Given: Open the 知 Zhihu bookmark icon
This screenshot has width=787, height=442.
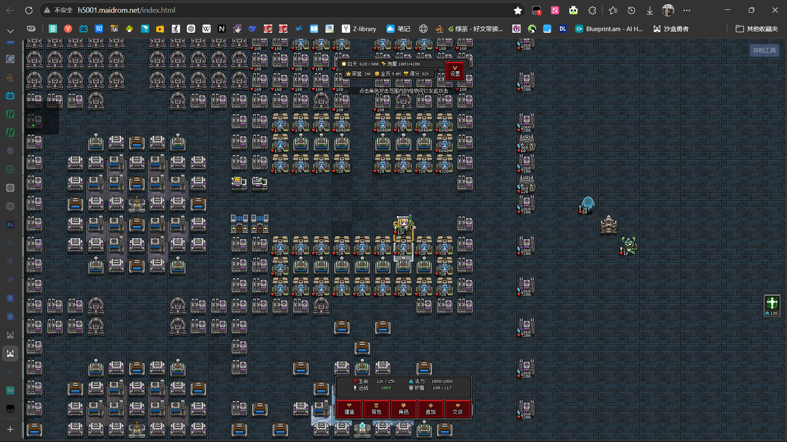Looking at the screenshot, I should point(99,29).
